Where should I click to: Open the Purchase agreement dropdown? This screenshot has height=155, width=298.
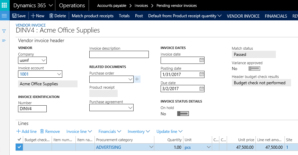point(130,108)
